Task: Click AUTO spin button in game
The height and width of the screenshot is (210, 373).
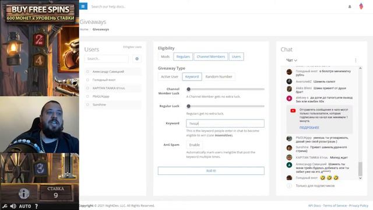Action: pyautogui.click(x=25, y=206)
